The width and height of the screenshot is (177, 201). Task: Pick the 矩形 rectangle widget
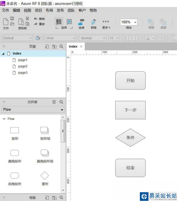coord(15,133)
